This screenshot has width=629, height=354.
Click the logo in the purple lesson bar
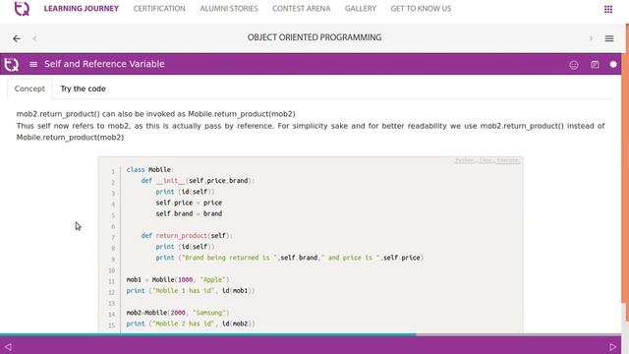tap(11, 64)
